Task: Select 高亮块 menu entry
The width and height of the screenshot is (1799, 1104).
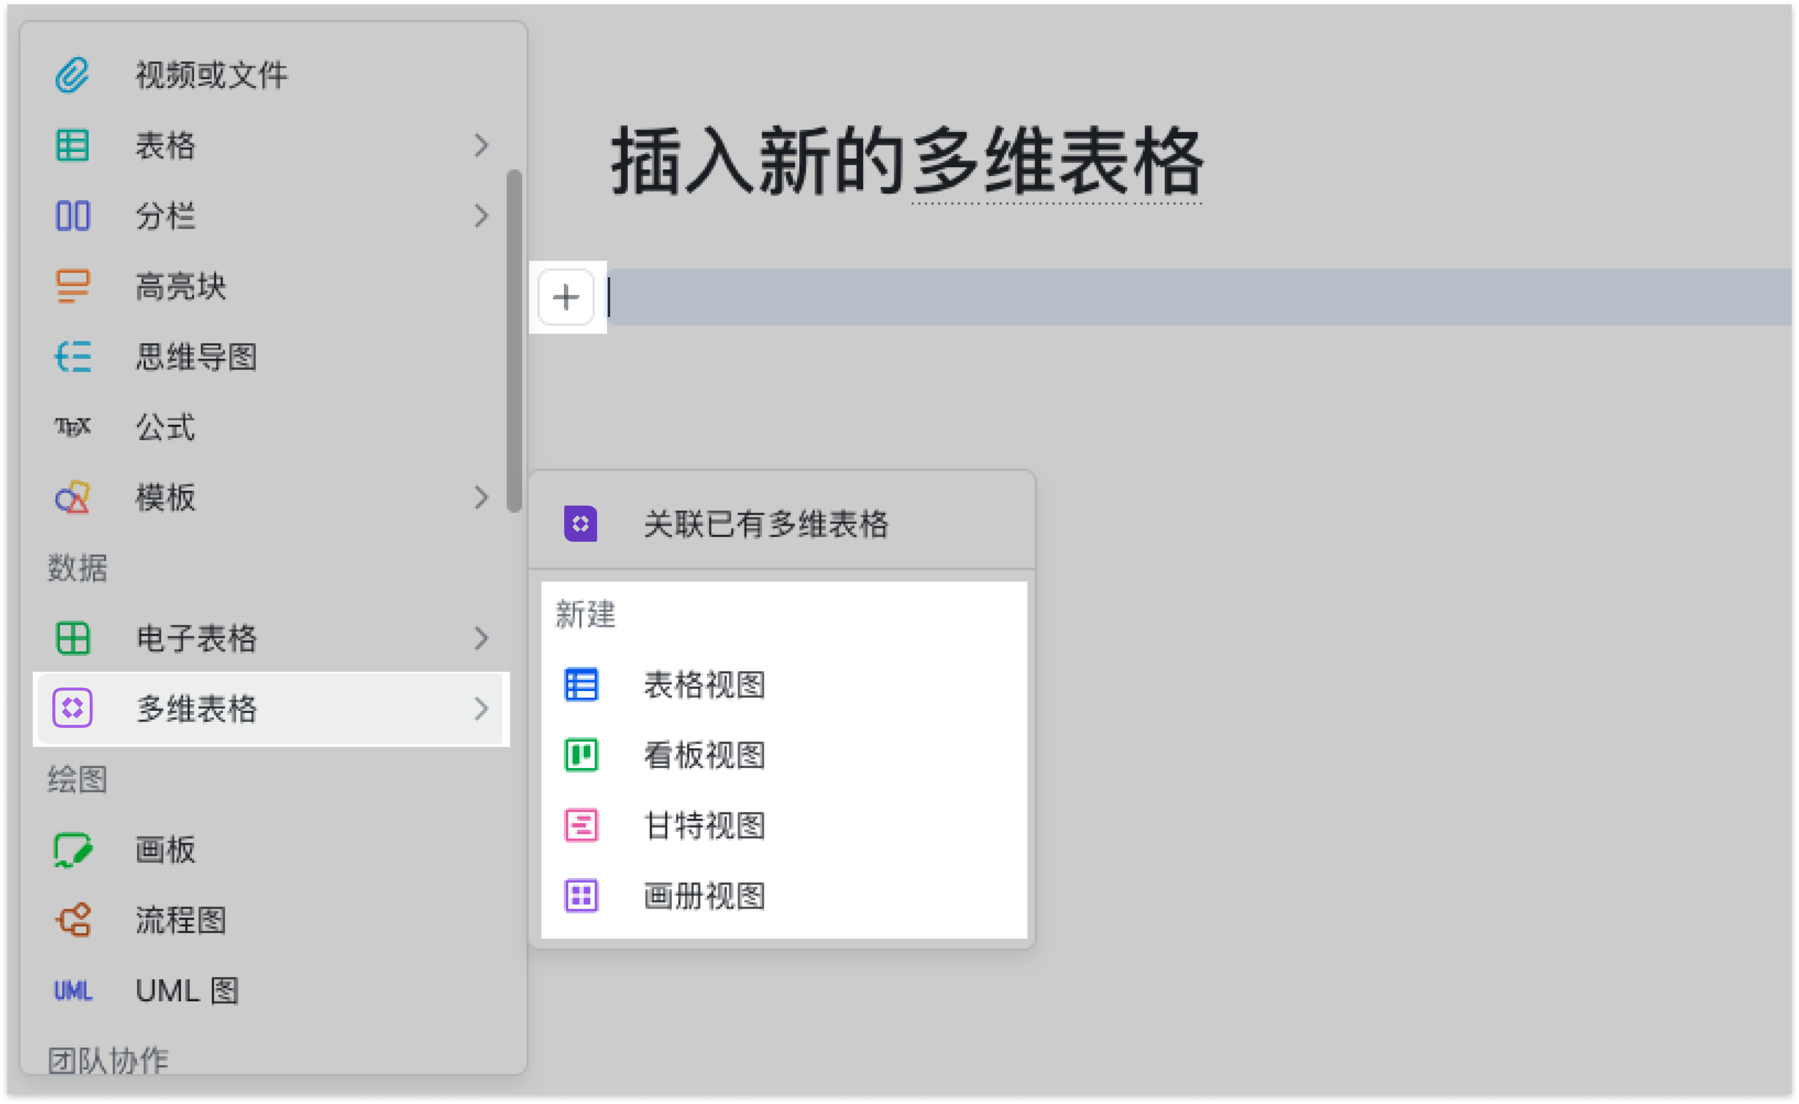Action: (270, 286)
